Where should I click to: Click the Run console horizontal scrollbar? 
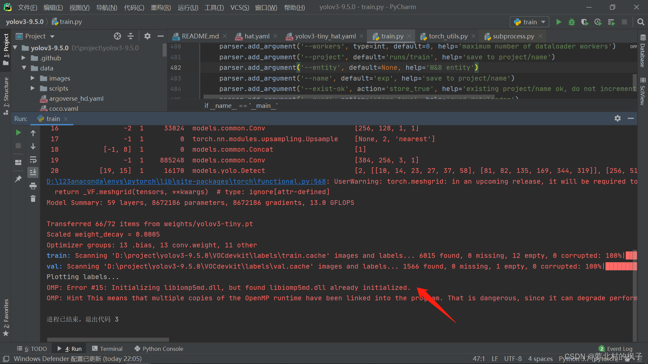click(108, 340)
